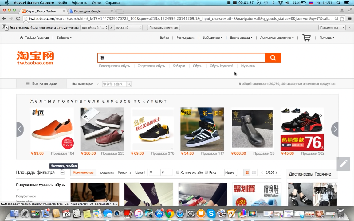This screenshot has height=221, width=354.
Task: Click the 'Каблуки' suggestion link
Action: pyautogui.click(x=179, y=66)
